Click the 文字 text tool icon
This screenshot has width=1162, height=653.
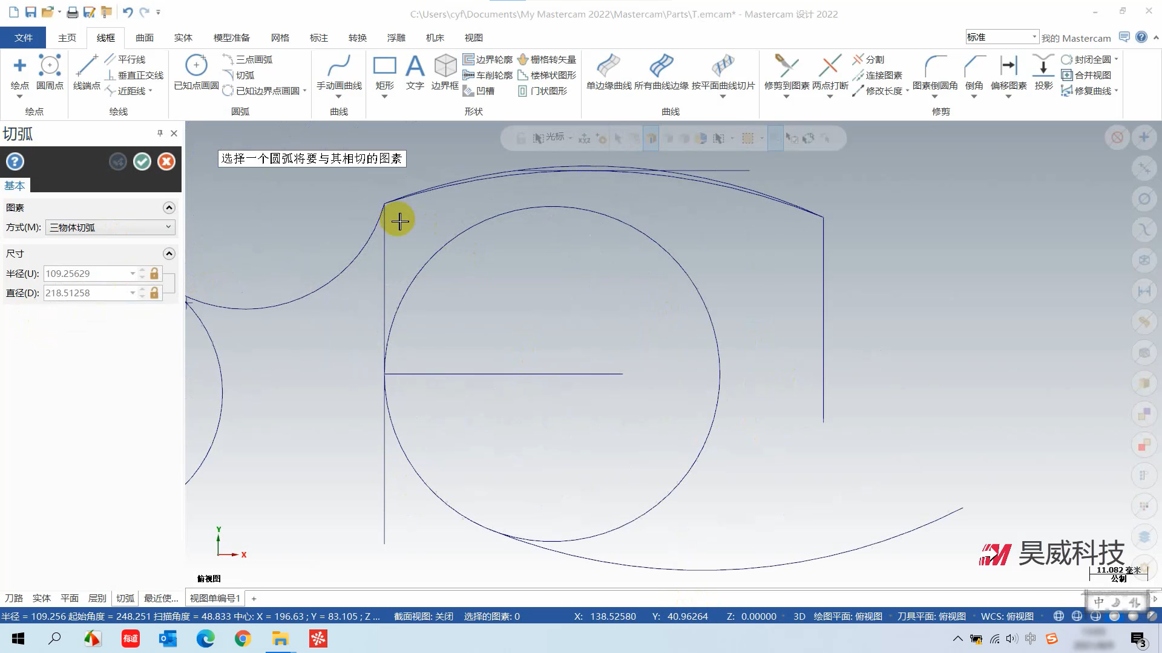415,71
